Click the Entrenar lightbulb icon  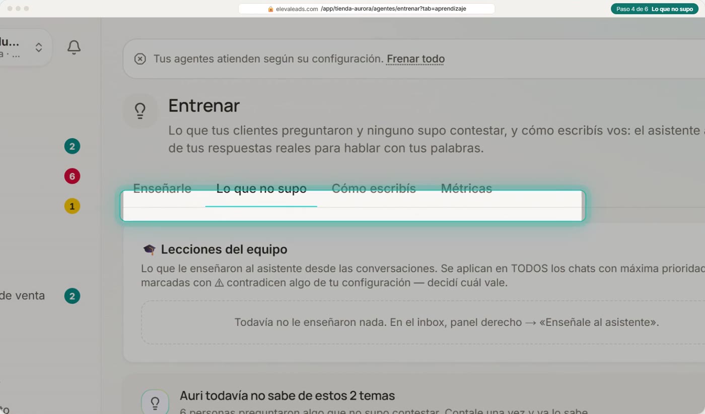pos(140,110)
